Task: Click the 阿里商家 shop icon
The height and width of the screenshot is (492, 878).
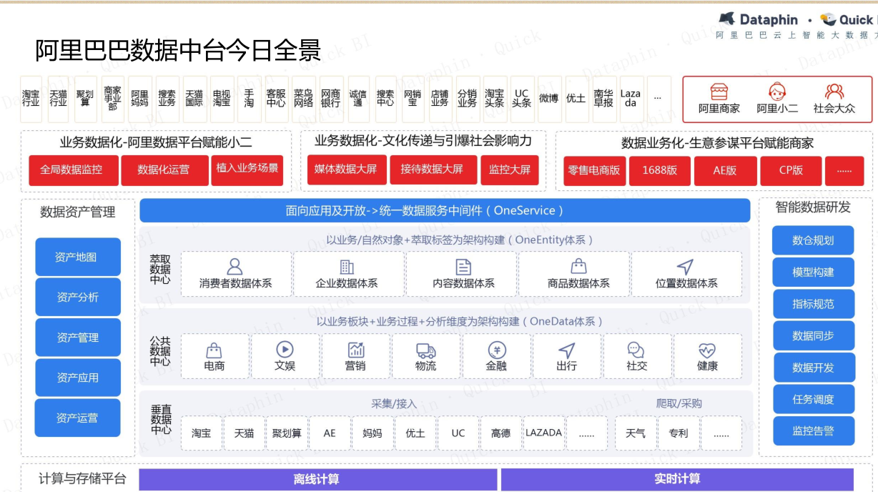Action: click(x=719, y=92)
